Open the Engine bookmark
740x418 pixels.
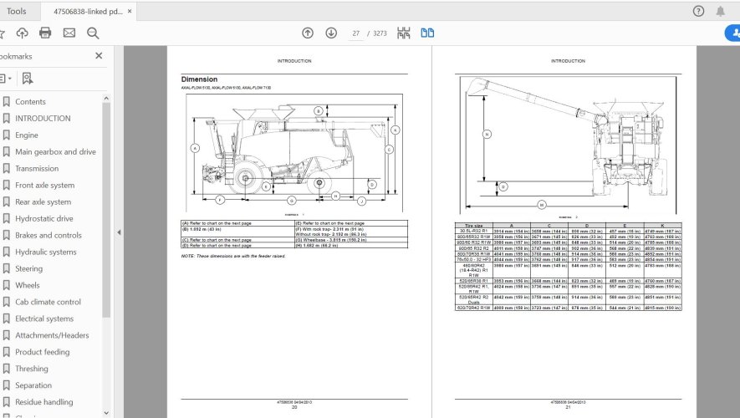coord(27,135)
